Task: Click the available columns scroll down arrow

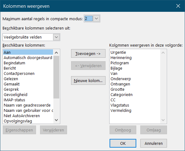Action: (x=56, y=120)
